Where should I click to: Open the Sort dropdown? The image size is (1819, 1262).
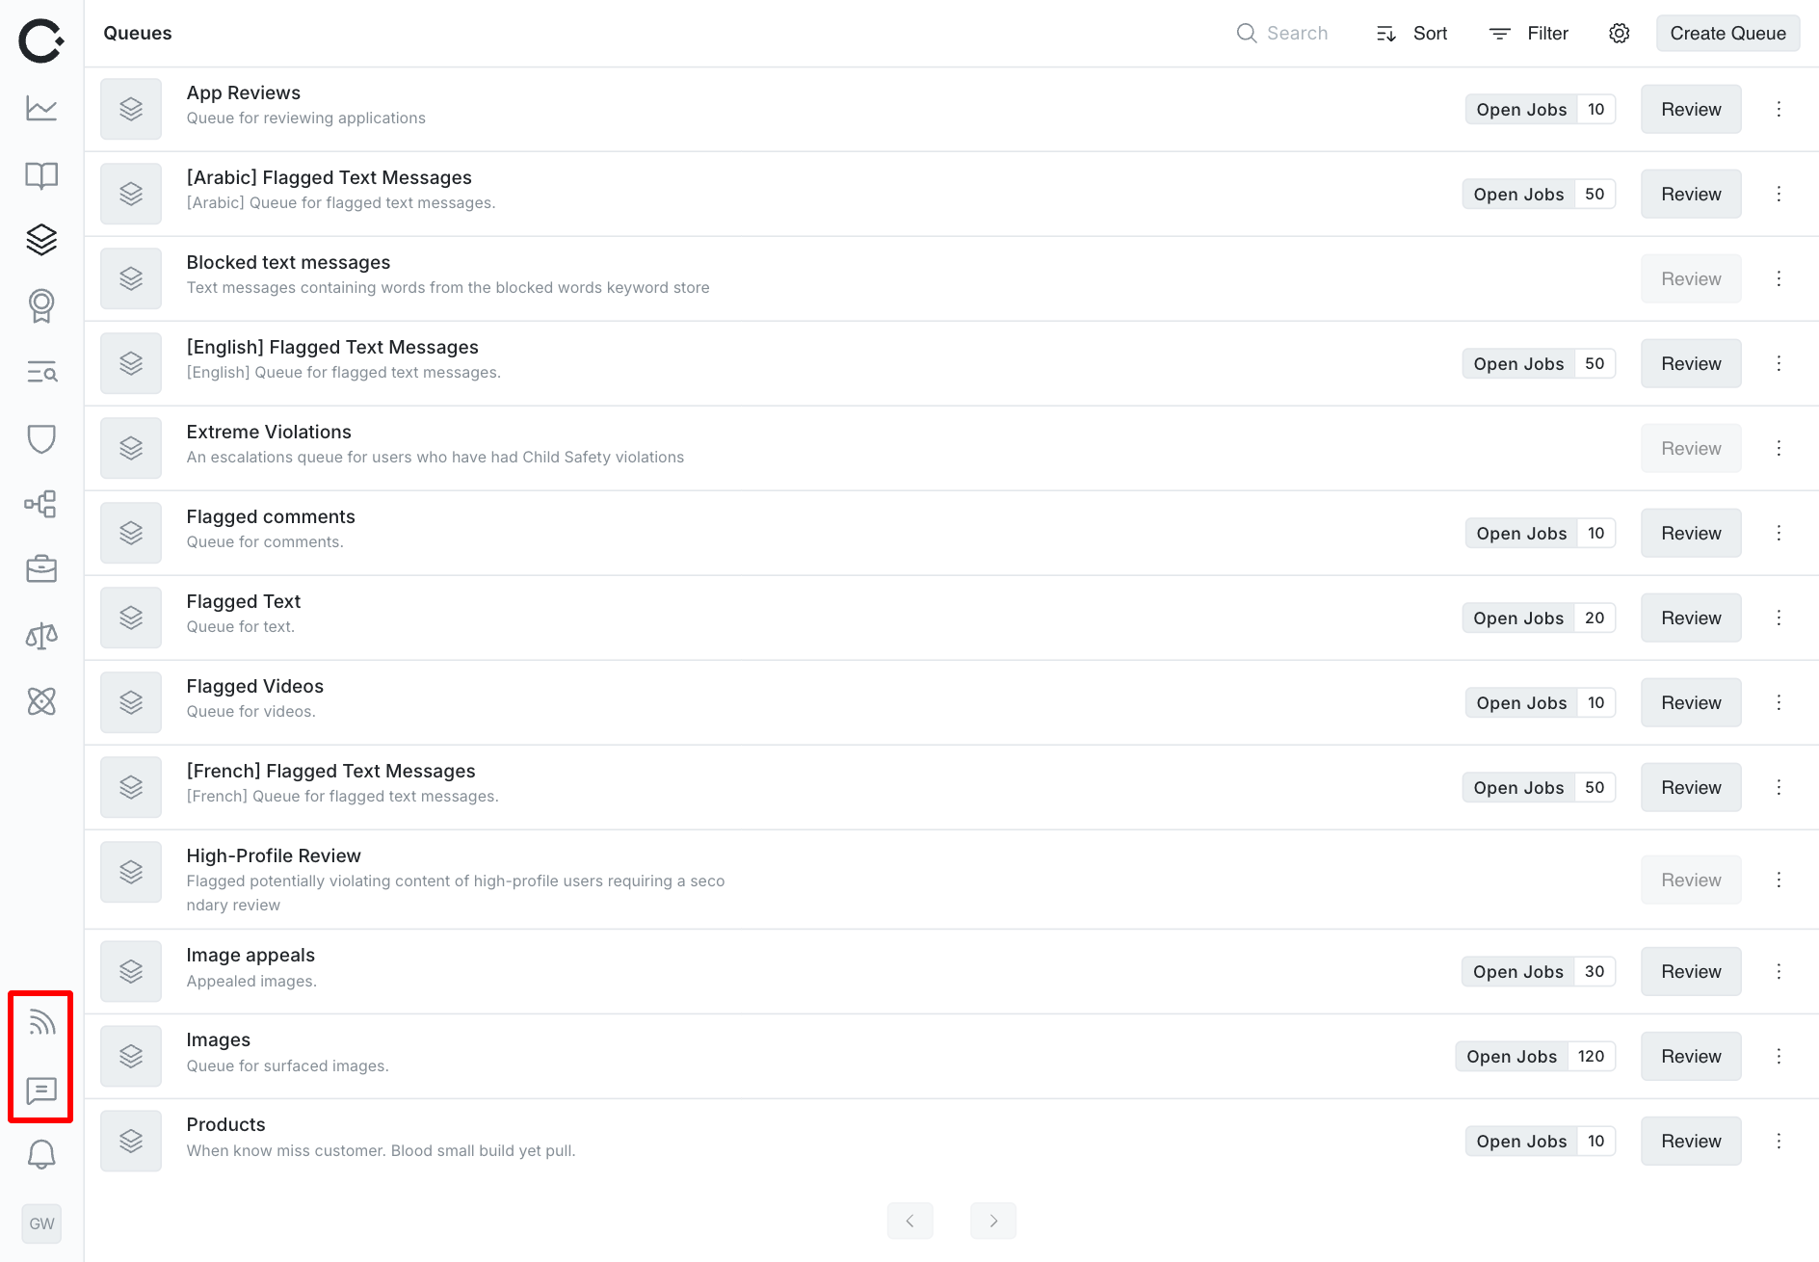coord(1410,33)
